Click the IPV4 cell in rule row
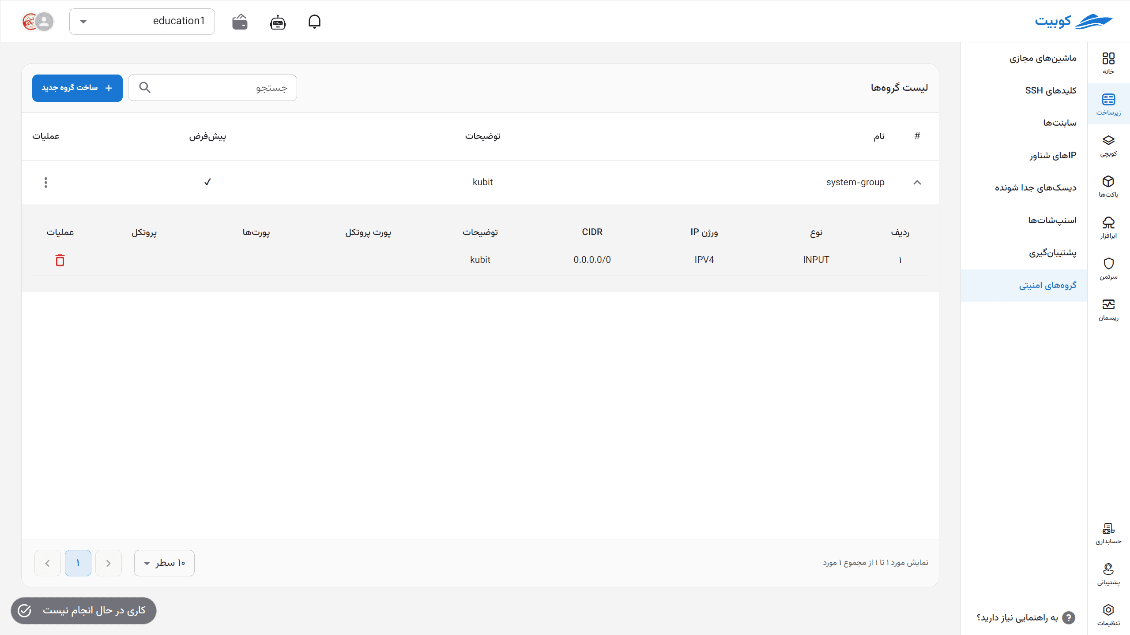This screenshot has width=1130, height=635. coord(704,260)
